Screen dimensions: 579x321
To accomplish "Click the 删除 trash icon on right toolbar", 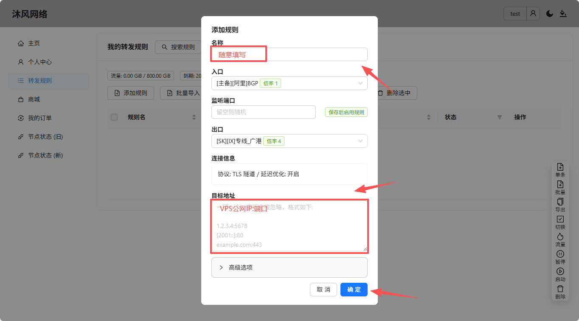I will [x=560, y=292].
